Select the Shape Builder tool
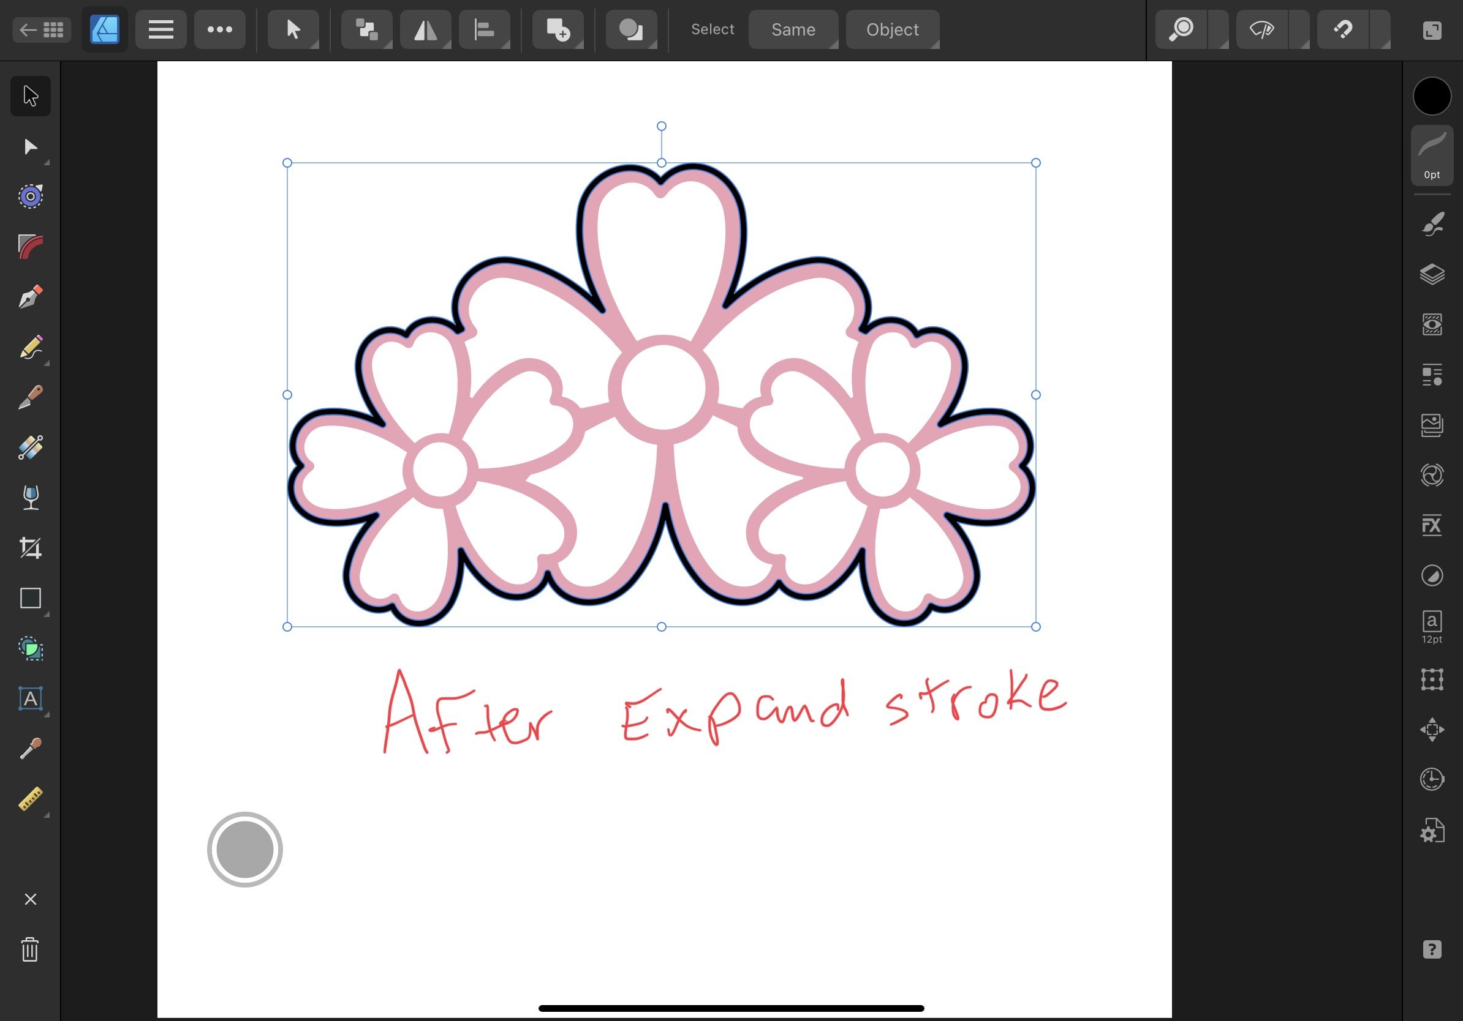 pos(31,649)
